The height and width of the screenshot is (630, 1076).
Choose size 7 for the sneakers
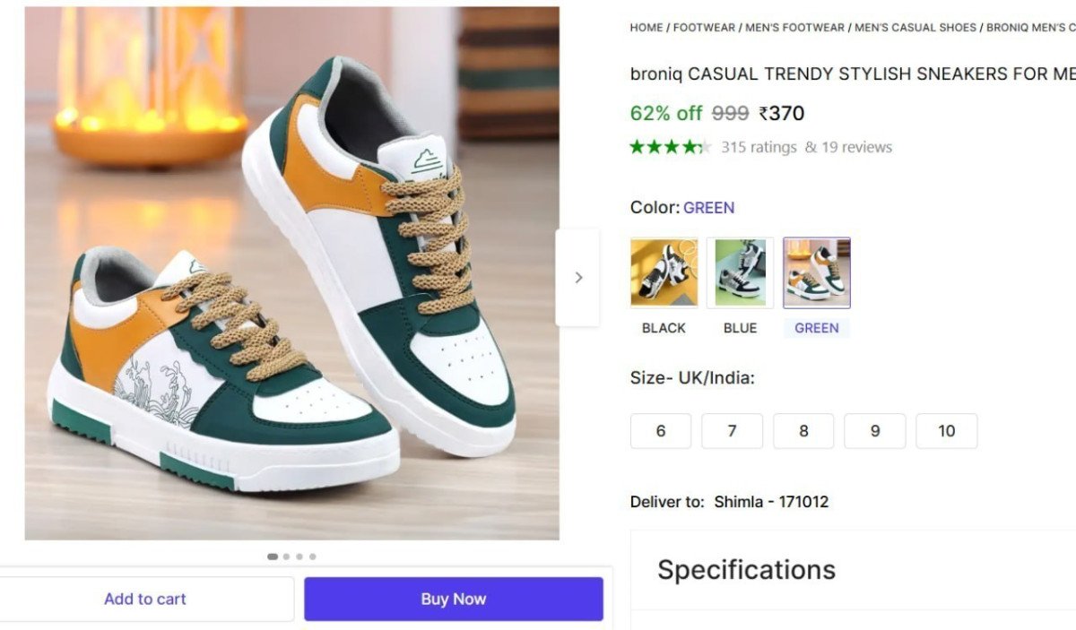tap(732, 431)
